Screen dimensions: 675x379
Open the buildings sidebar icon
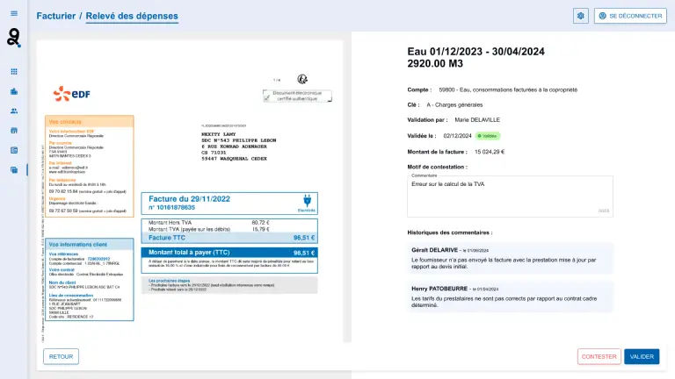point(14,91)
